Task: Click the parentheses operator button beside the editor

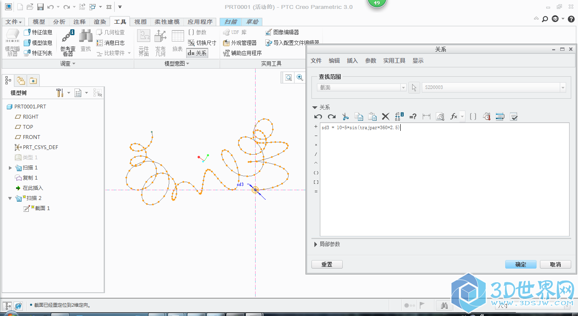Action: pyautogui.click(x=316, y=173)
